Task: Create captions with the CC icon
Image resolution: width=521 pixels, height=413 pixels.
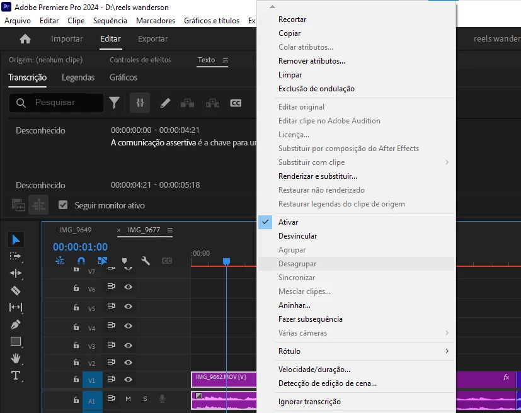Action: pos(236,103)
